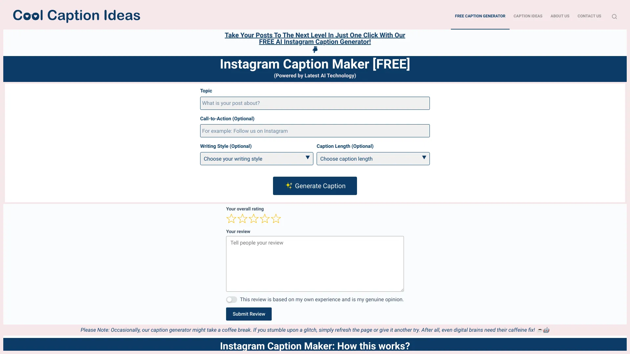Click the Generate Caption button
Image resolution: width=630 pixels, height=354 pixels.
tap(315, 186)
